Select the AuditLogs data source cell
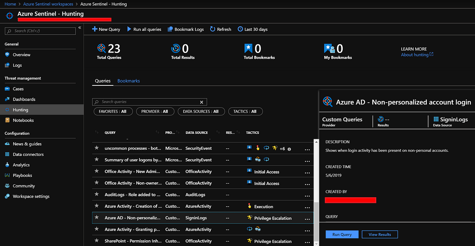475x246 pixels. [x=195, y=195]
